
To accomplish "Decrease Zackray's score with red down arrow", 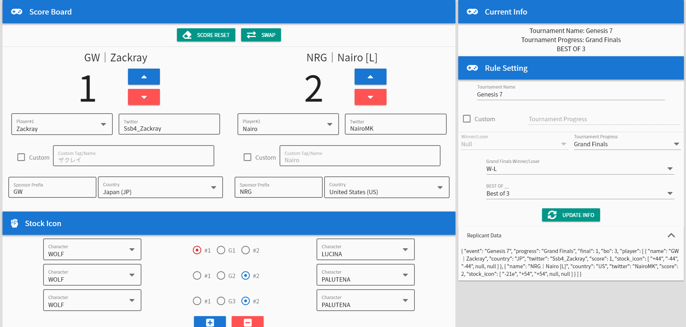I will pos(144,97).
